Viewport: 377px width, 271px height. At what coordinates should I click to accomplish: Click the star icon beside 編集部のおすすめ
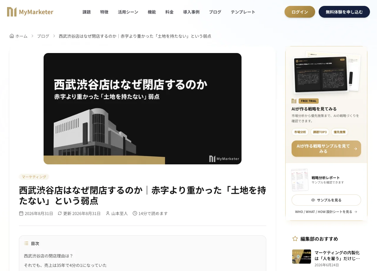click(x=295, y=239)
